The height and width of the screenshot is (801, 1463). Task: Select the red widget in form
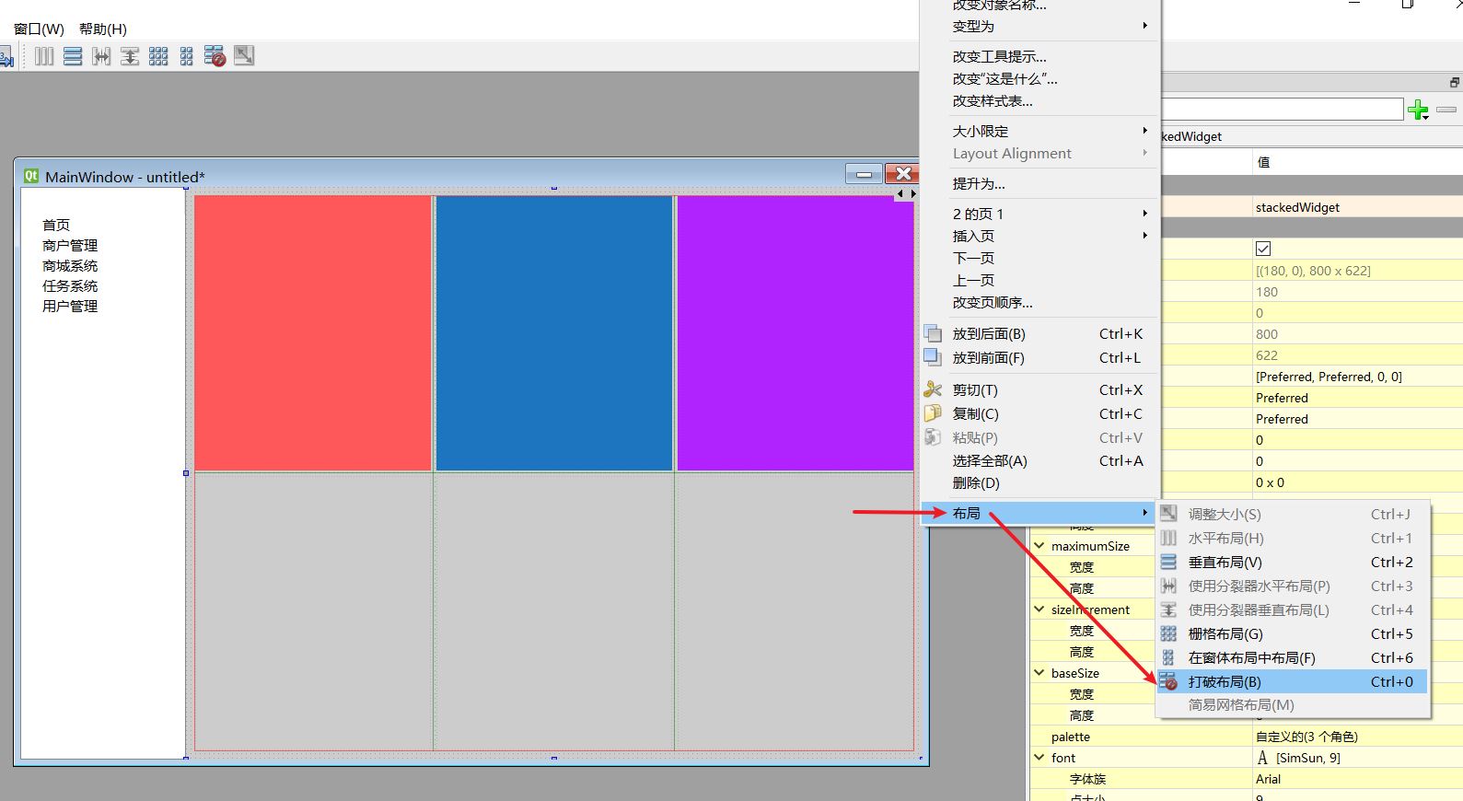click(x=313, y=333)
